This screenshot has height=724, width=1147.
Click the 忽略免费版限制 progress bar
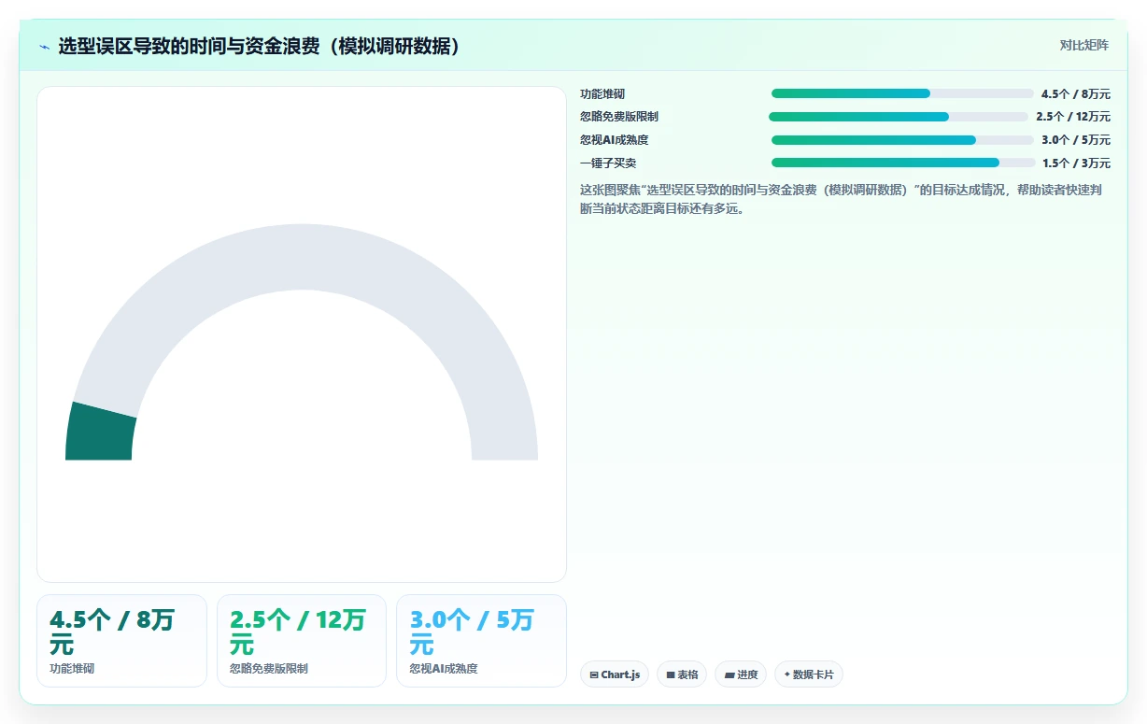tap(899, 117)
